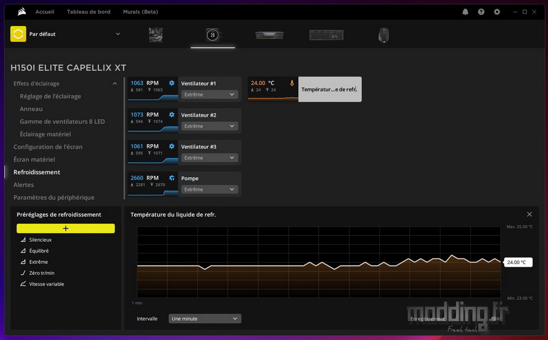Open Paramètres du périphérique

click(x=54, y=198)
